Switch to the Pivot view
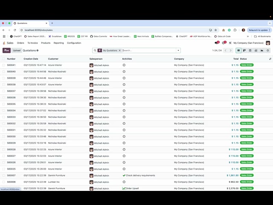 256,50
